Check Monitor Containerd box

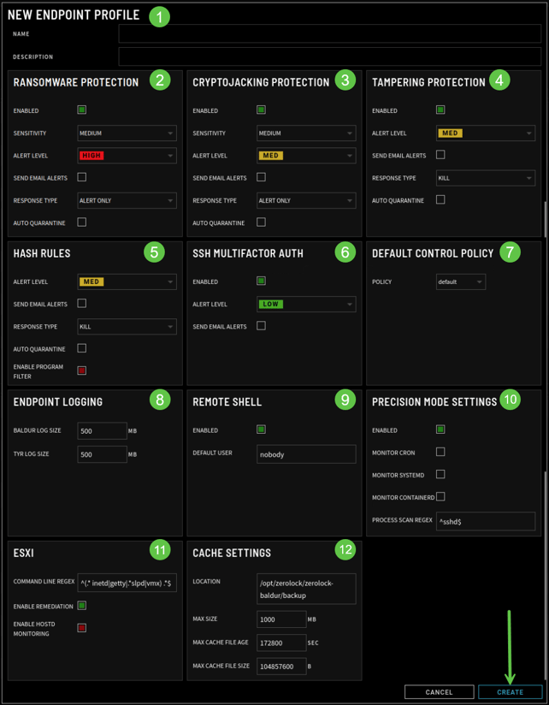pyautogui.click(x=440, y=497)
